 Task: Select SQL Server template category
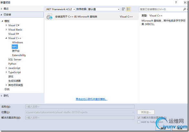[15, 60]
